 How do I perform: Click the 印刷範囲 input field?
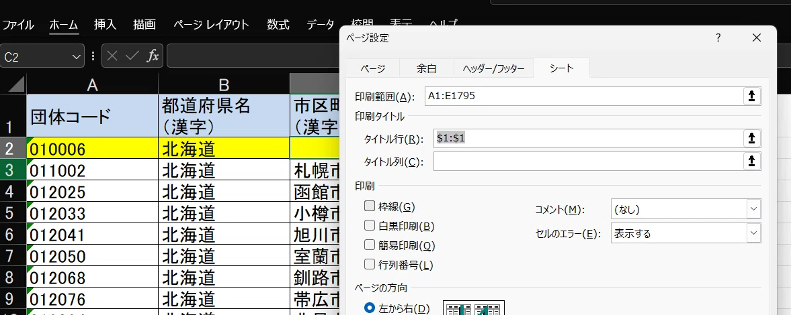point(583,96)
